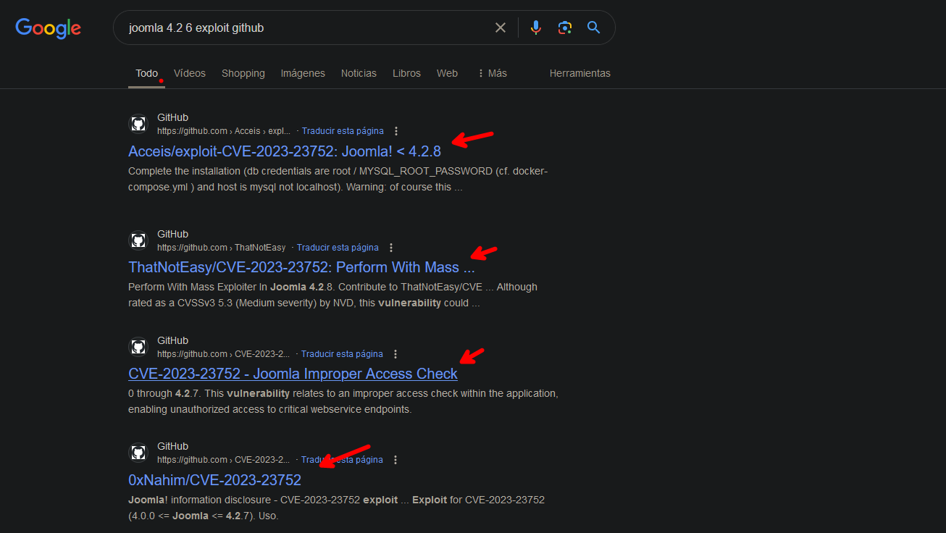Click the magnifying glass search button
This screenshot has height=533, width=946.
594,28
